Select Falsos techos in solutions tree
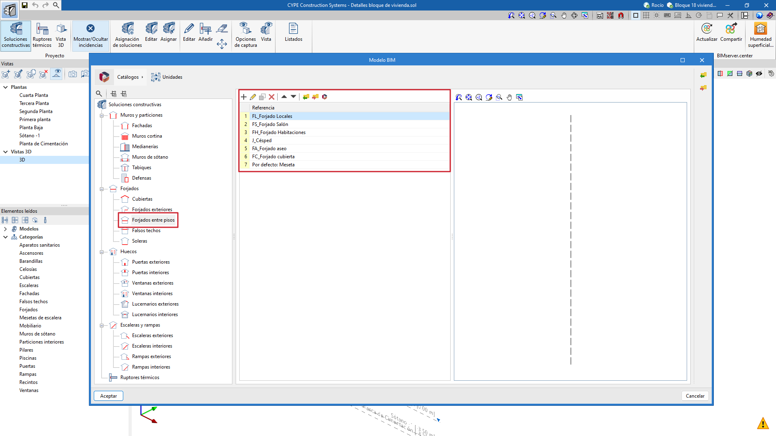 tap(146, 231)
